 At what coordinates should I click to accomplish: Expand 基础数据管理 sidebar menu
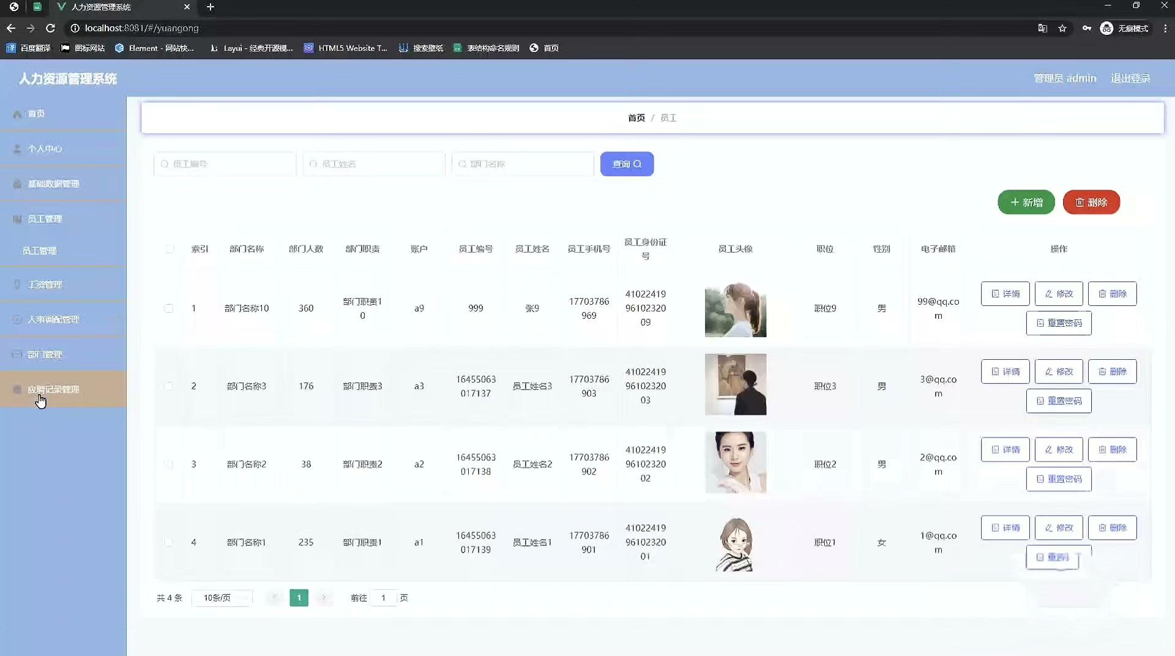(x=63, y=184)
